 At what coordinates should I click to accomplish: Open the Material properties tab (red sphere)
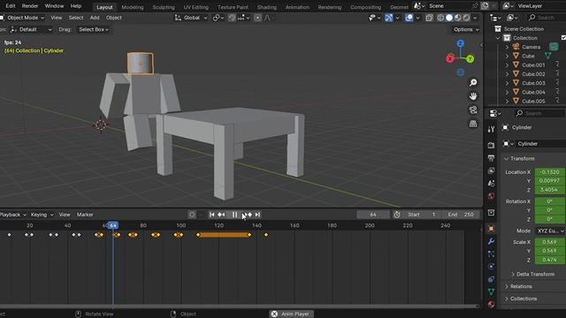click(491, 304)
